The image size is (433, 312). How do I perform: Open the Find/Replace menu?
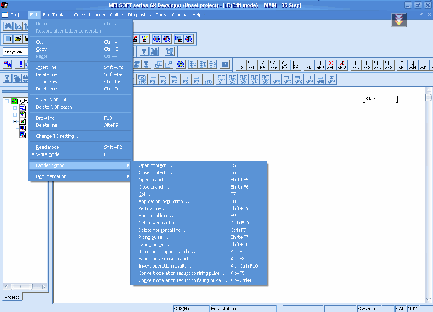point(56,15)
